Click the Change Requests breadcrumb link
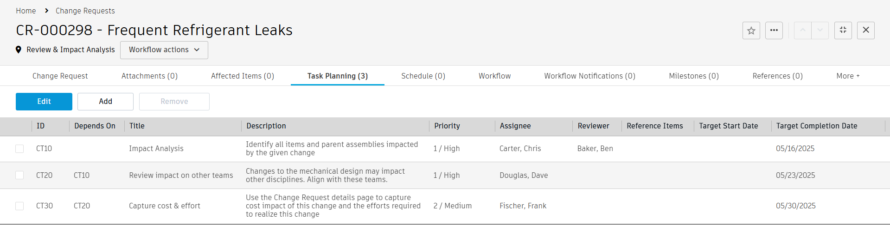 pyautogui.click(x=85, y=11)
